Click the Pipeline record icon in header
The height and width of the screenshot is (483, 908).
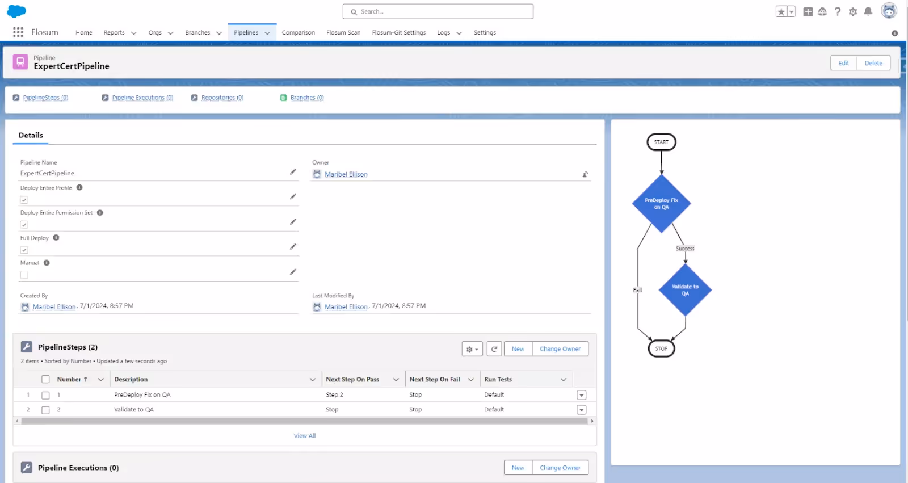20,62
